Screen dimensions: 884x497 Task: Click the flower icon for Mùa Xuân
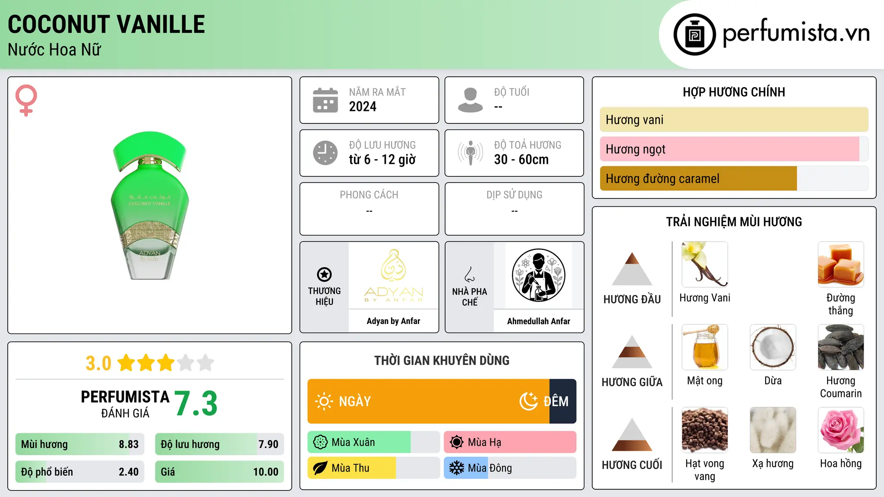pos(320,442)
